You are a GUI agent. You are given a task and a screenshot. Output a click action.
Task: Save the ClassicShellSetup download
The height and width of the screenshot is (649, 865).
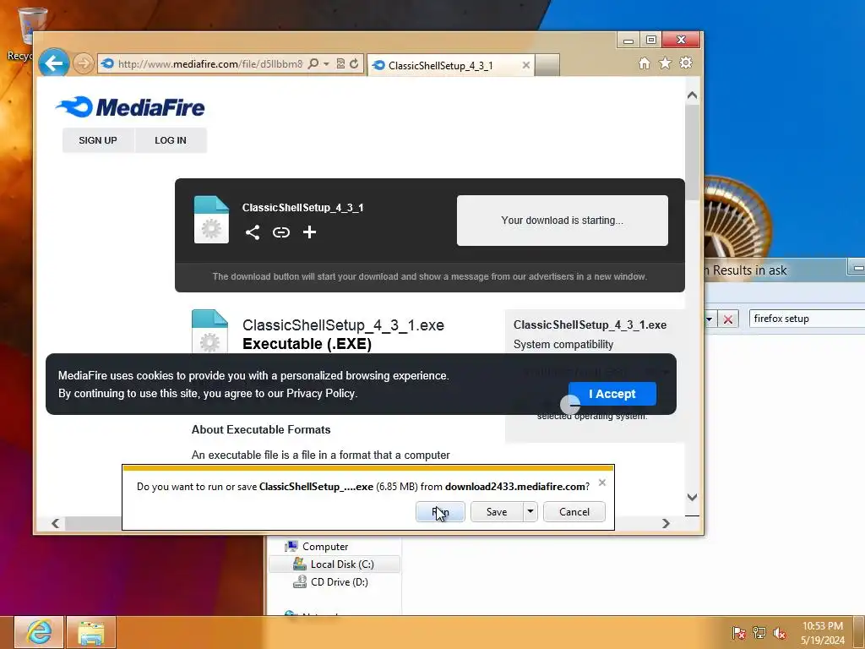pyautogui.click(x=497, y=511)
